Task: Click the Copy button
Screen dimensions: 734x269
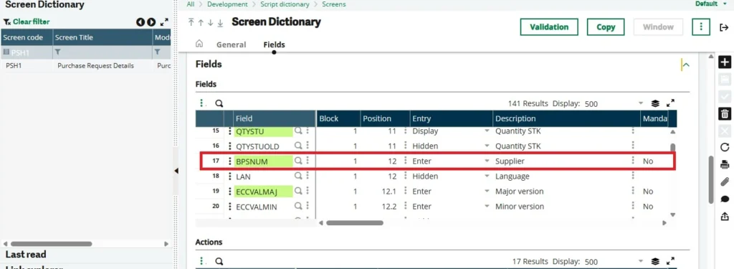Action: (606, 27)
